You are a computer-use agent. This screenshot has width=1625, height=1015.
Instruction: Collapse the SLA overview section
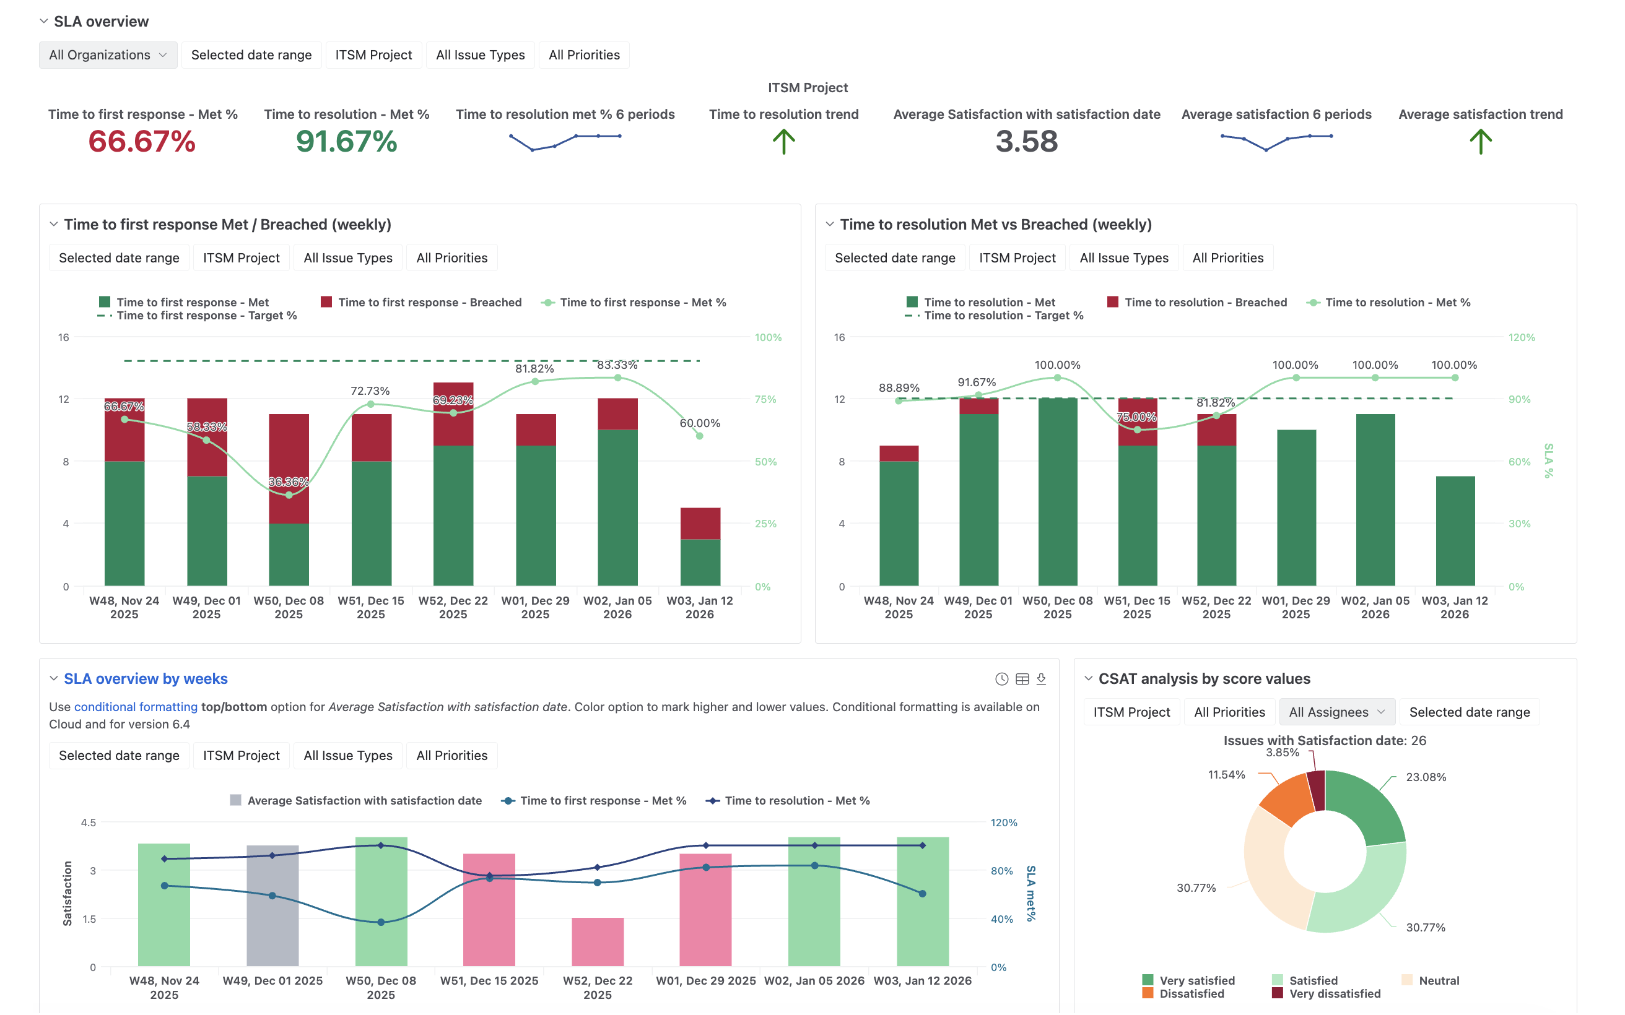pyautogui.click(x=43, y=22)
